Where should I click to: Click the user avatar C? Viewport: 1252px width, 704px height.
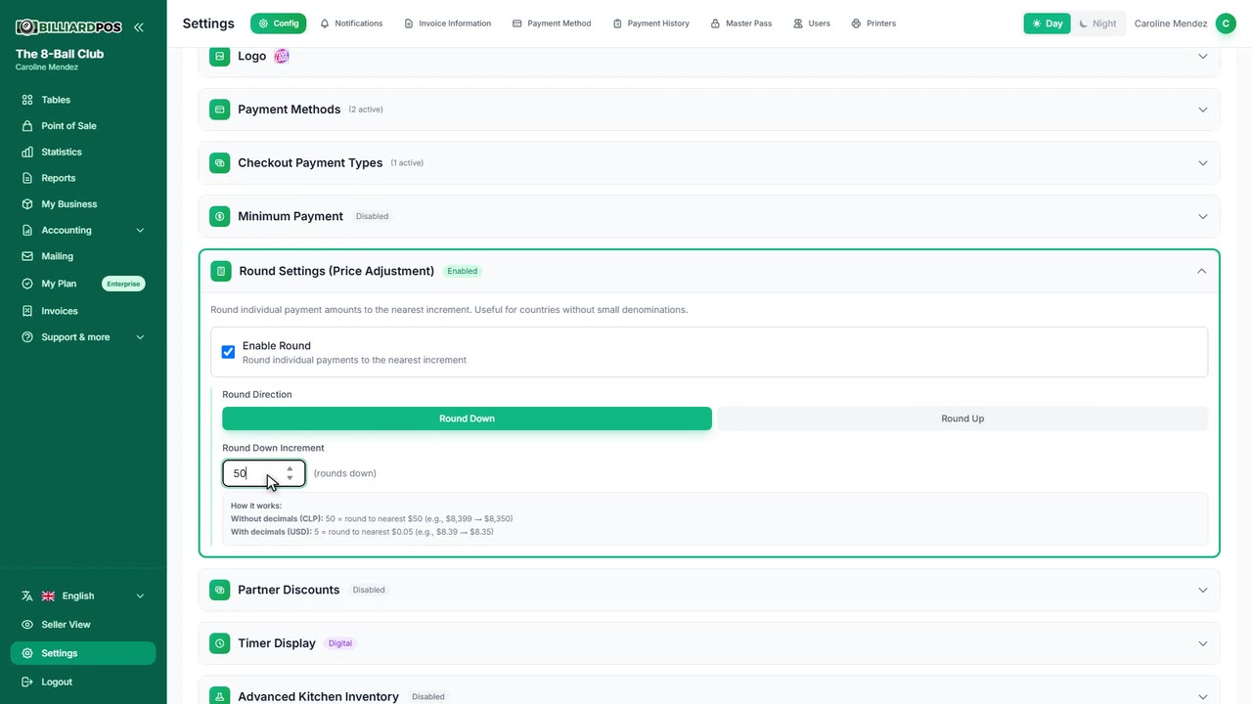pos(1226,23)
